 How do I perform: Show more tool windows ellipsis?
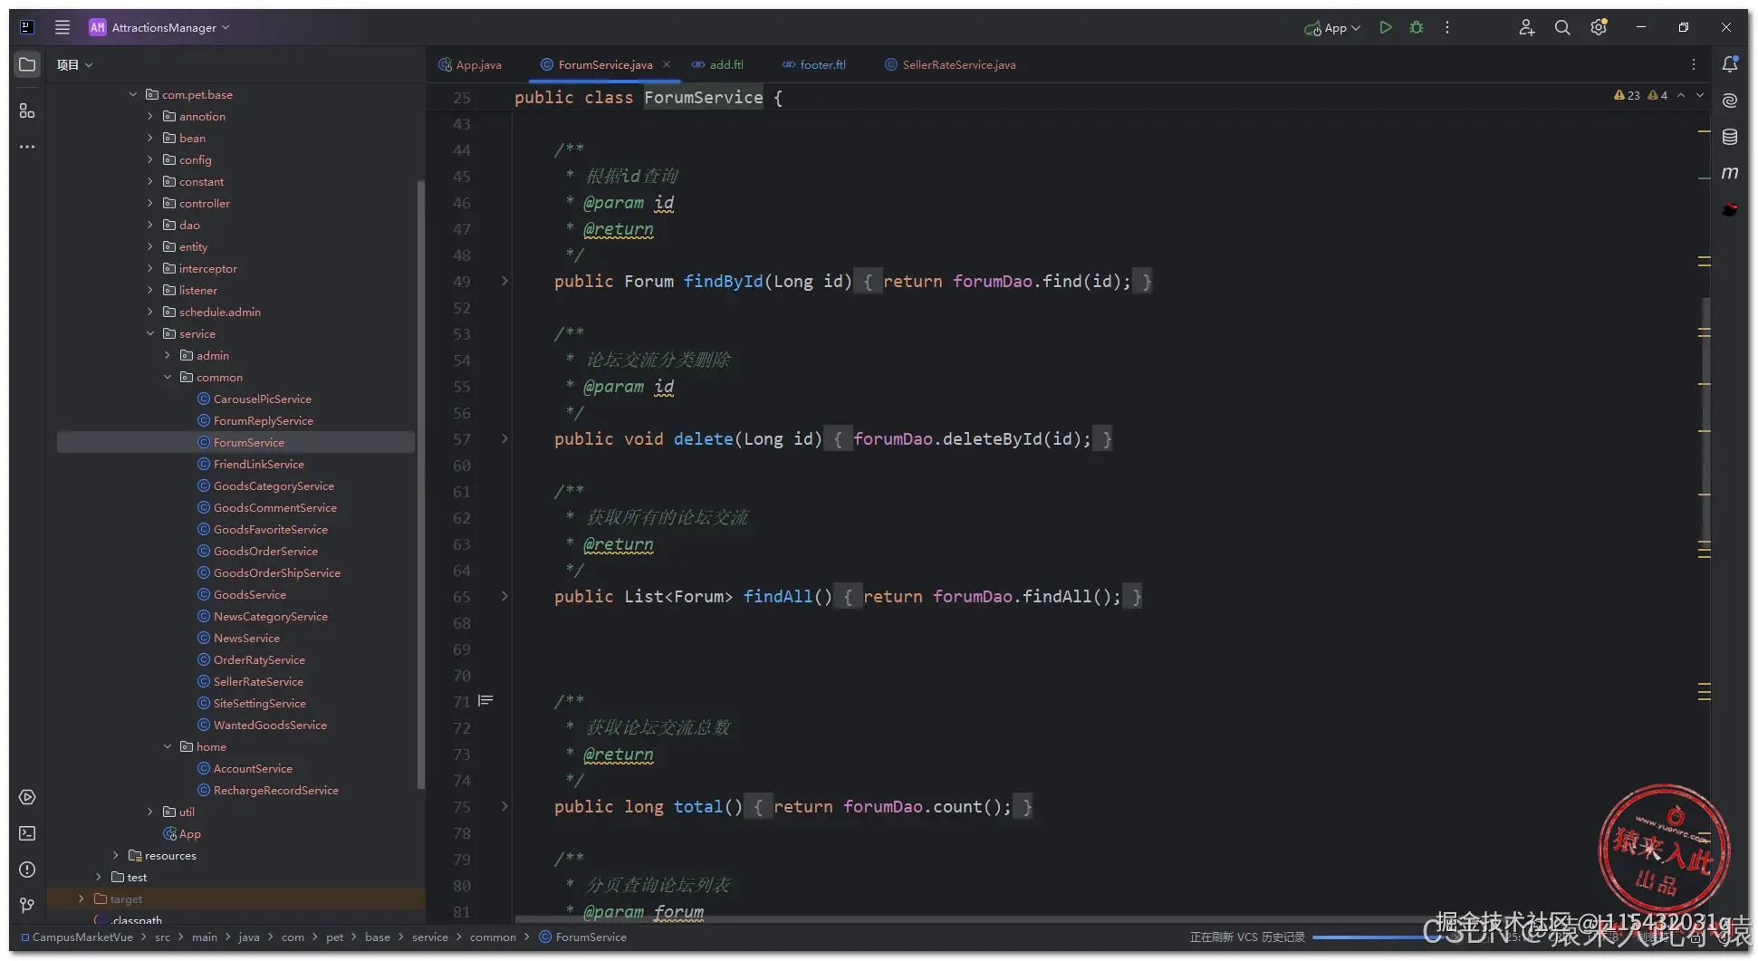click(27, 147)
